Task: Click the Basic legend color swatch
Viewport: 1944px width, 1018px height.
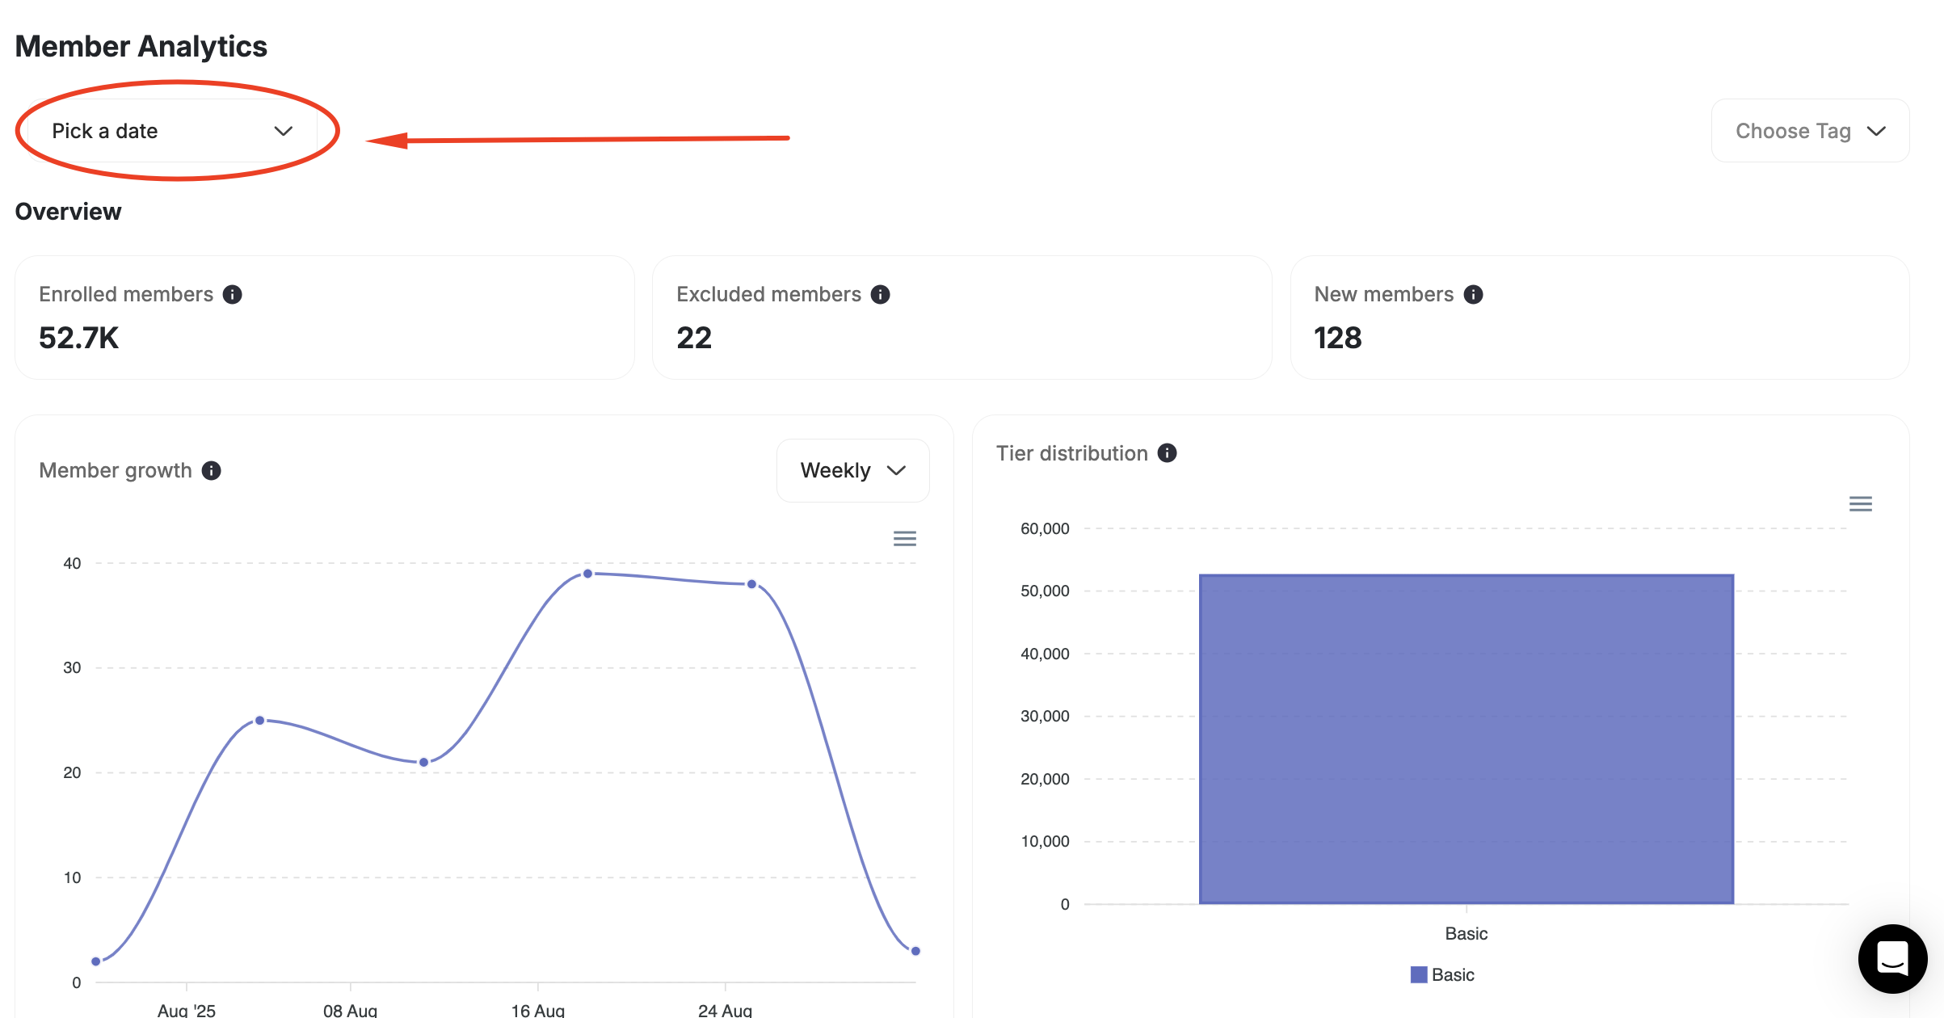Action: 1418,974
